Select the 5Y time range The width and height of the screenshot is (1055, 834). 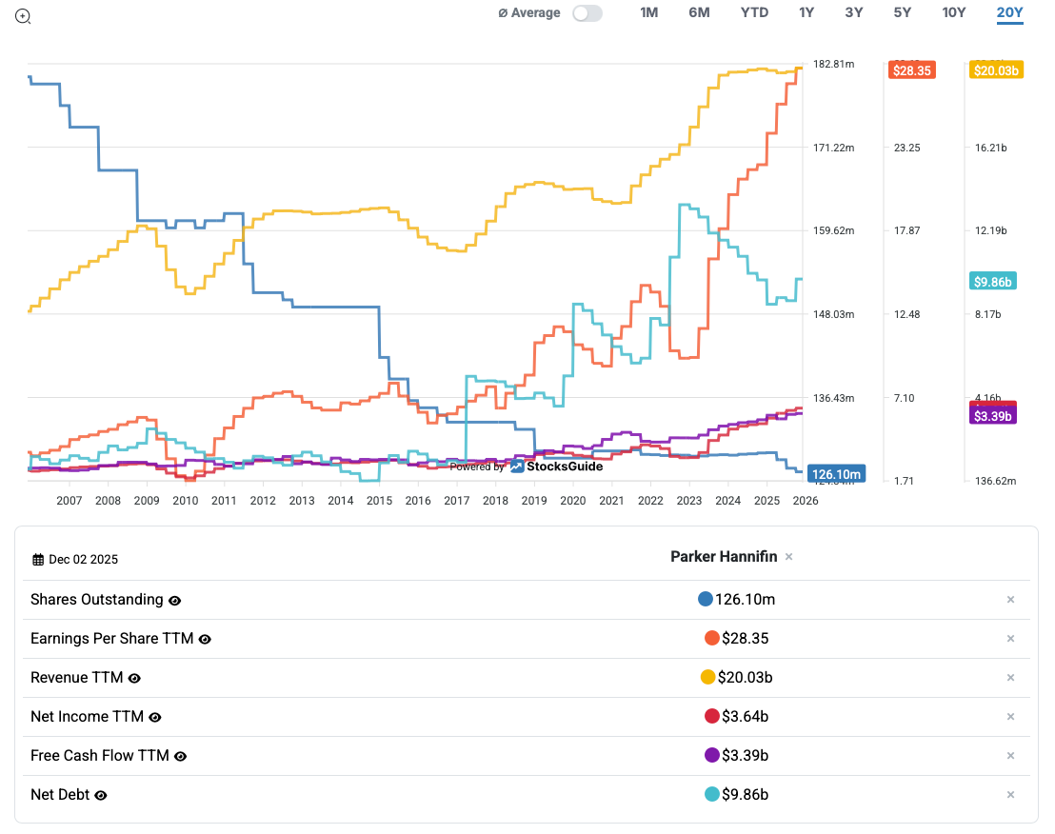click(903, 12)
